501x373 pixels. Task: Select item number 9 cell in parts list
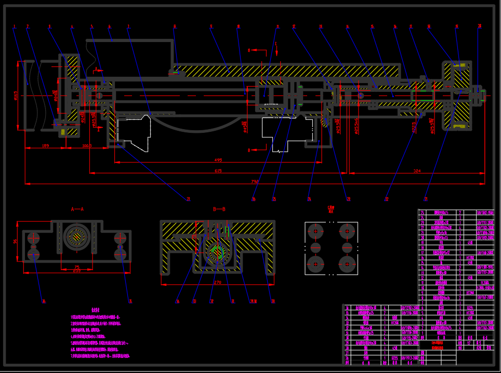422,293
